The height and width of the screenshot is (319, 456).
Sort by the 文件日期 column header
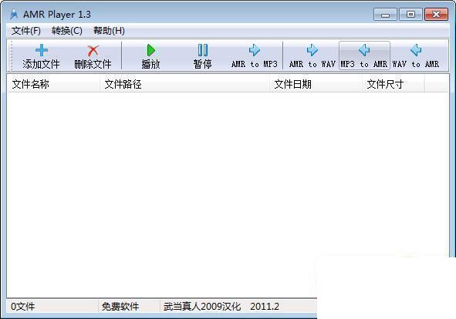tap(316, 84)
